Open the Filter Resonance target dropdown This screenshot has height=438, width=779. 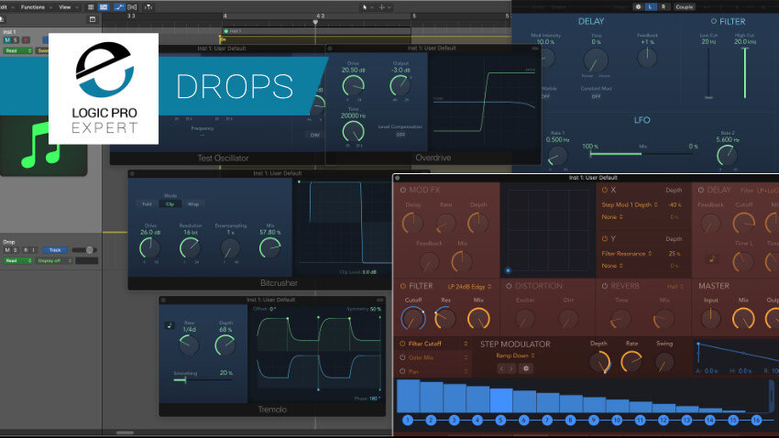627,253
